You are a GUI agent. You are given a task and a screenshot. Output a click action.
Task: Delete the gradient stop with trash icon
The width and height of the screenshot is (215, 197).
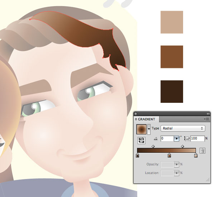click(202, 151)
